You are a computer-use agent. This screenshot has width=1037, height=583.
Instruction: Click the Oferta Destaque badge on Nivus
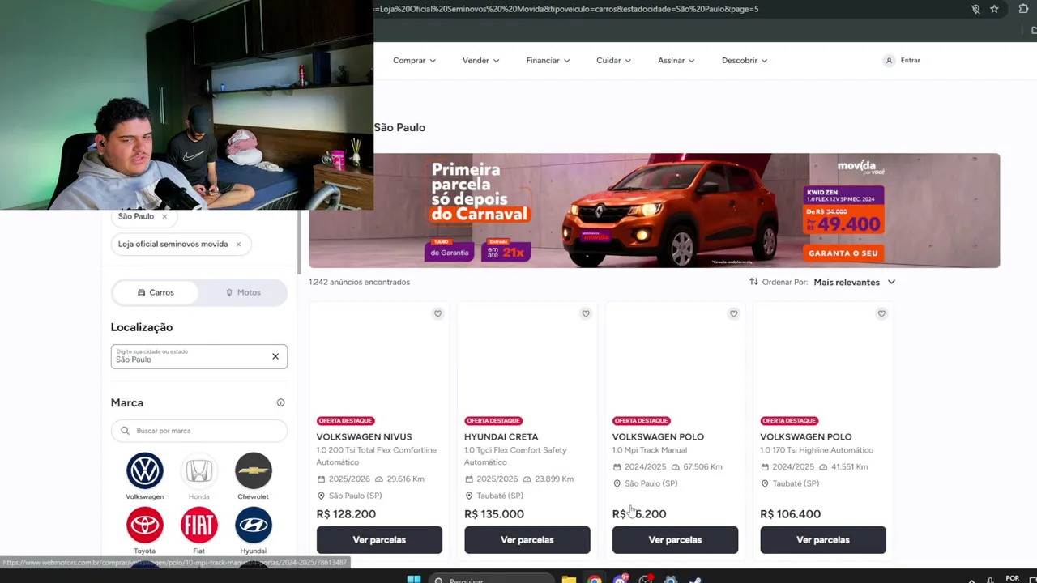[345, 421]
